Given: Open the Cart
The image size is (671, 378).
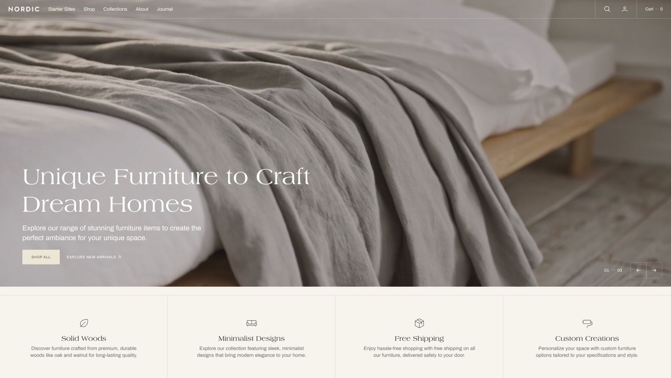Looking at the screenshot, I should tap(654, 9).
